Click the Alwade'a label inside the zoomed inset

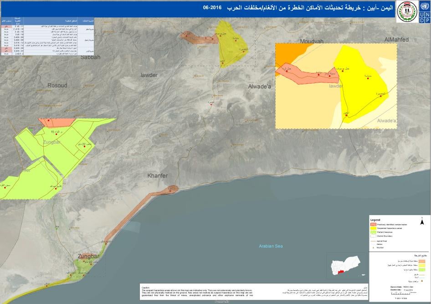pos(387,120)
